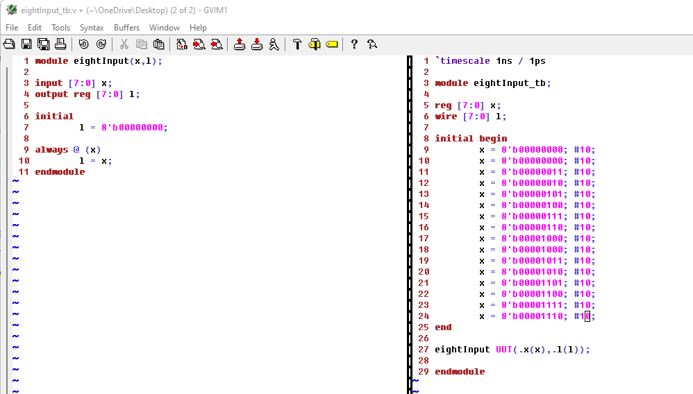Open the Syntax menu

[x=92, y=28]
